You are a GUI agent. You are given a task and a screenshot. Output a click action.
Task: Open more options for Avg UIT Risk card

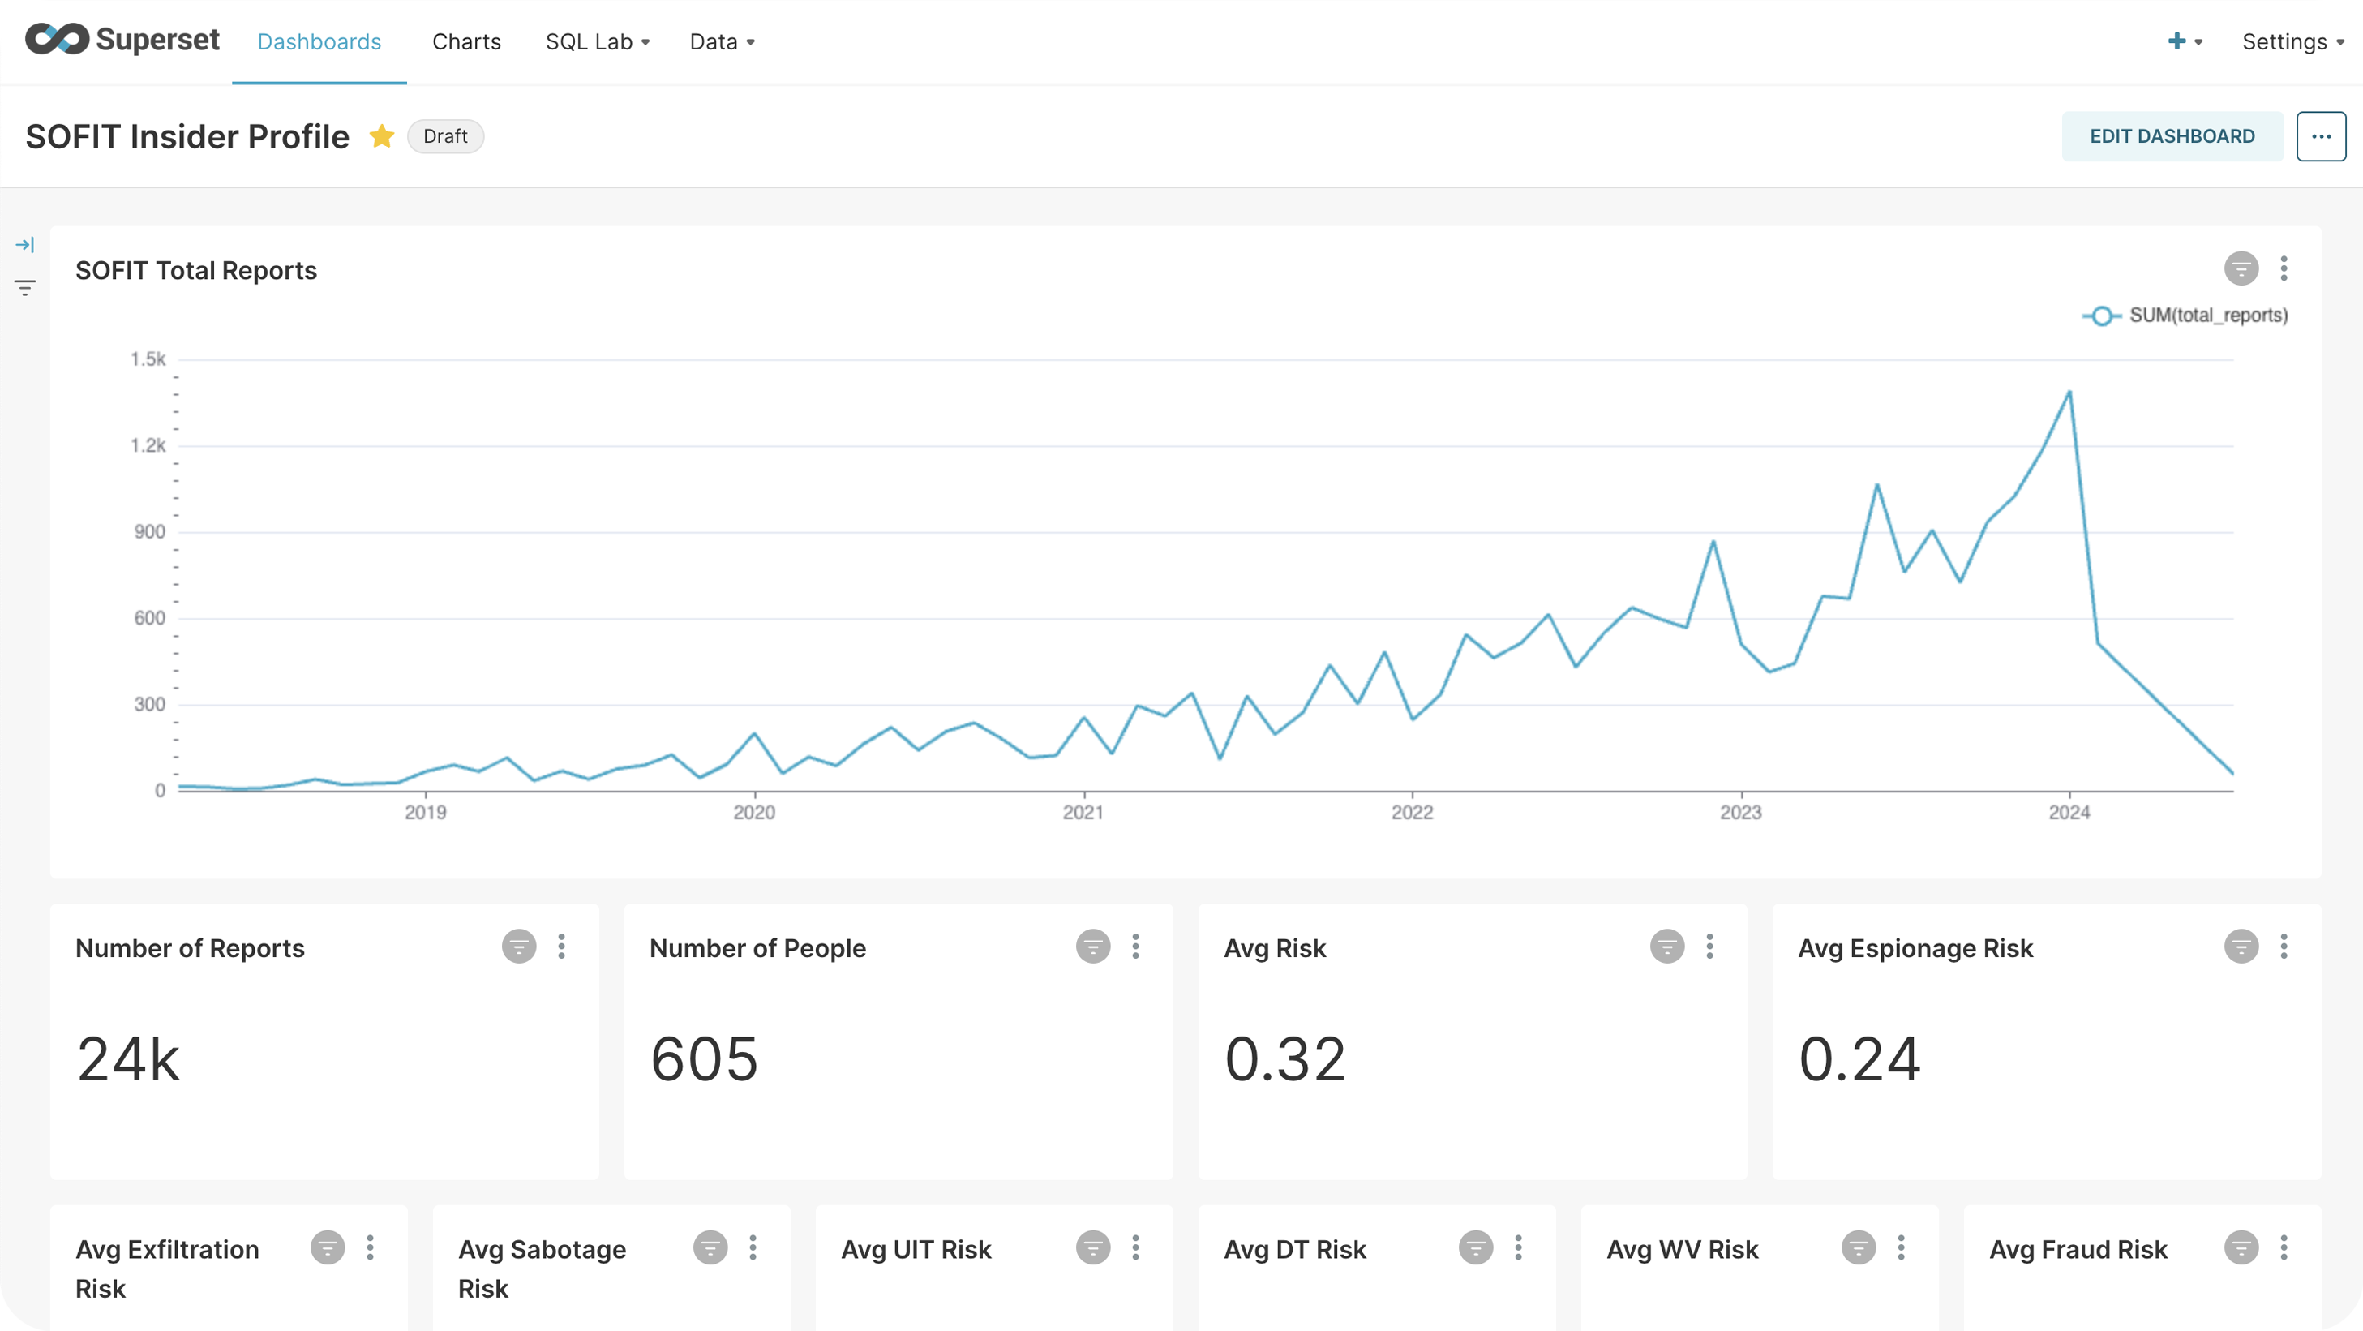click(x=1135, y=1247)
